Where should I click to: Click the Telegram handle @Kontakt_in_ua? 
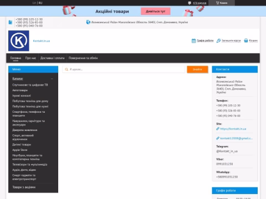point(227,151)
